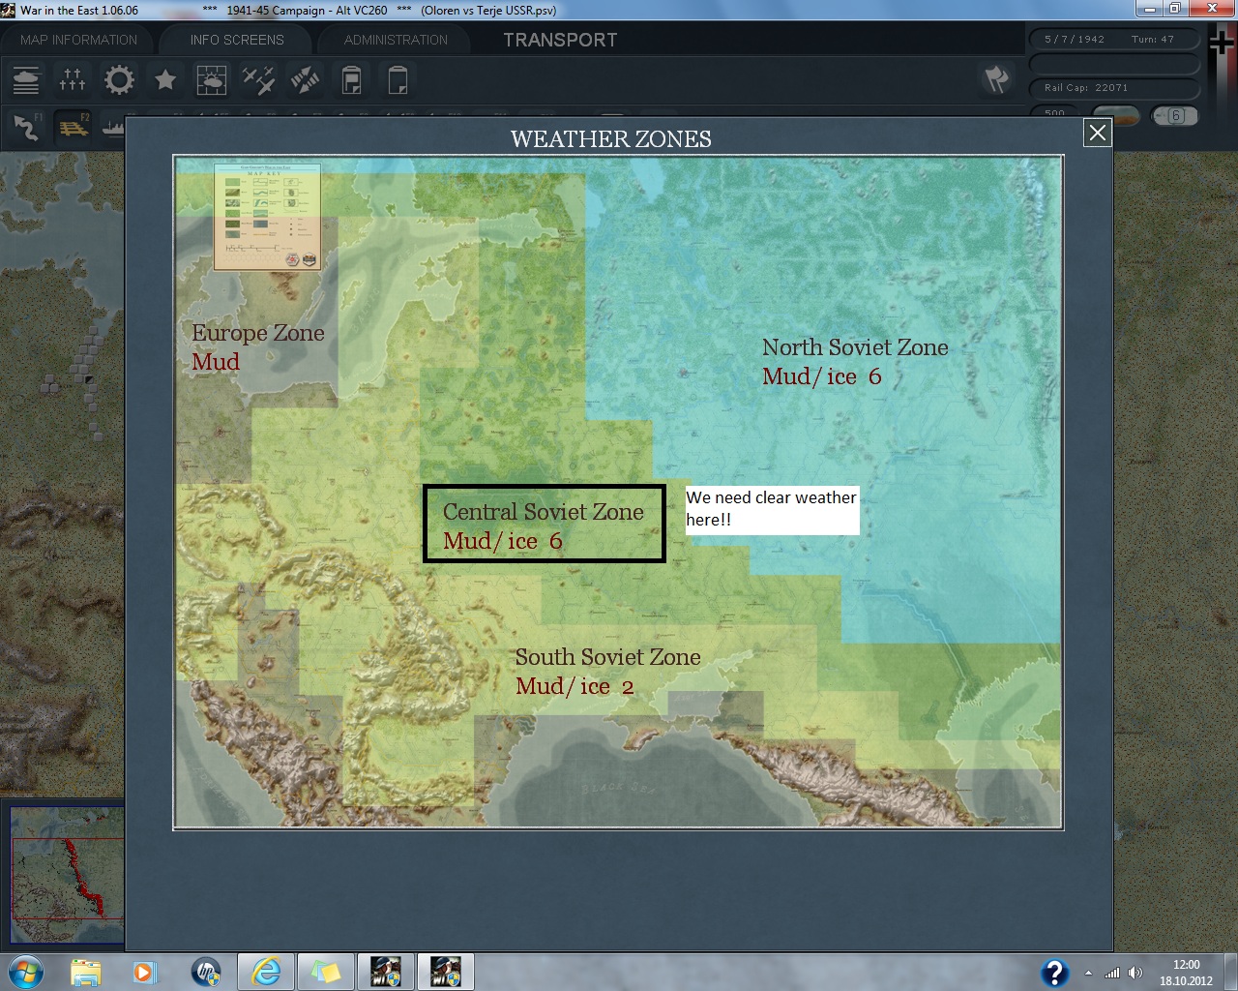This screenshot has height=991, width=1238.
Task: Open the blank clipboard report icon
Action: pyautogui.click(x=398, y=79)
